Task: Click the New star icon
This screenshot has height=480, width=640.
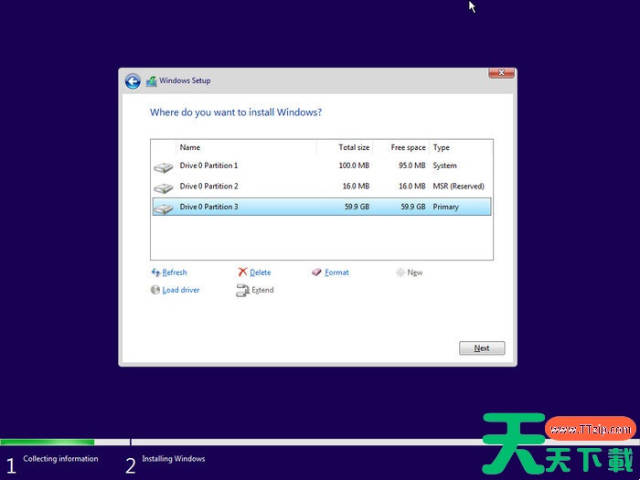Action: (x=400, y=272)
